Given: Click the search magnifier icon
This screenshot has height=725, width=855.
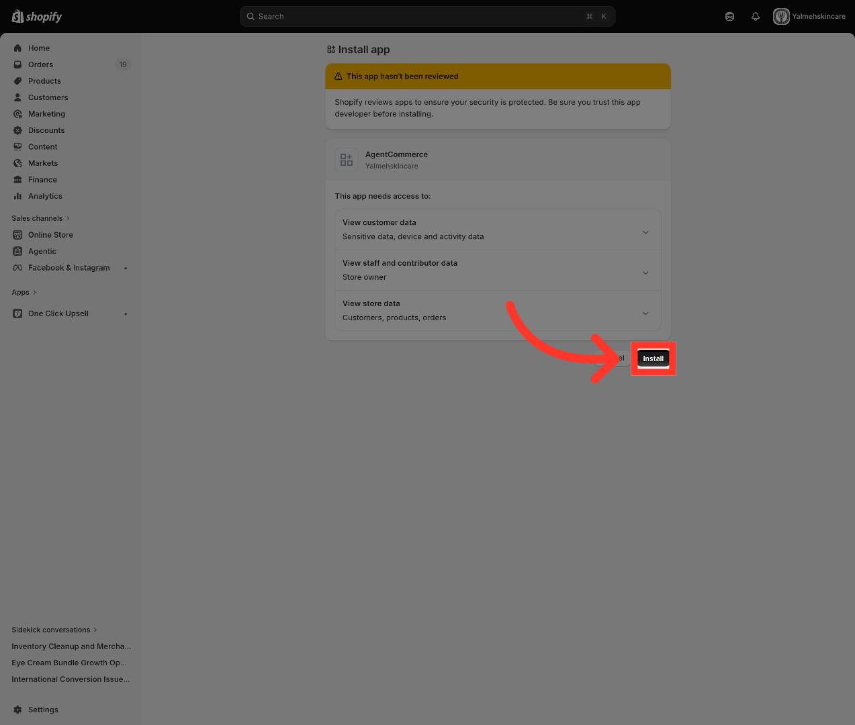Looking at the screenshot, I should [x=251, y=16].
